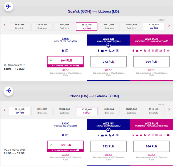The height and width of the screenshot is (166, 173).
Task: Click outbound WIZZ GO trolley bag icon
Action: tap(102, 51)
